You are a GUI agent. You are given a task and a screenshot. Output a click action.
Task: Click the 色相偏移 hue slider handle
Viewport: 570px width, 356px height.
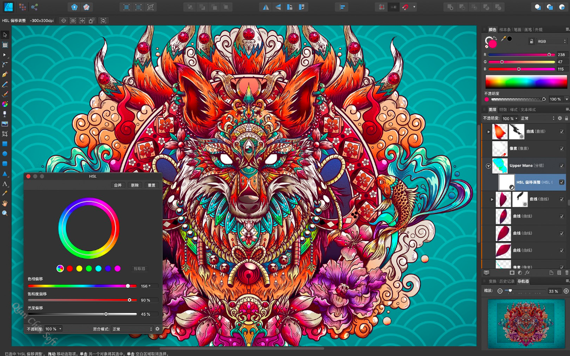pyautogui.click(x=128, y=286)
